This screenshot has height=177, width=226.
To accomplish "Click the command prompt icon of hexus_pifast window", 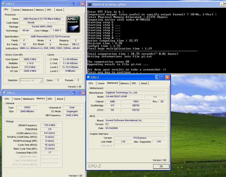I will coord(90,4).
